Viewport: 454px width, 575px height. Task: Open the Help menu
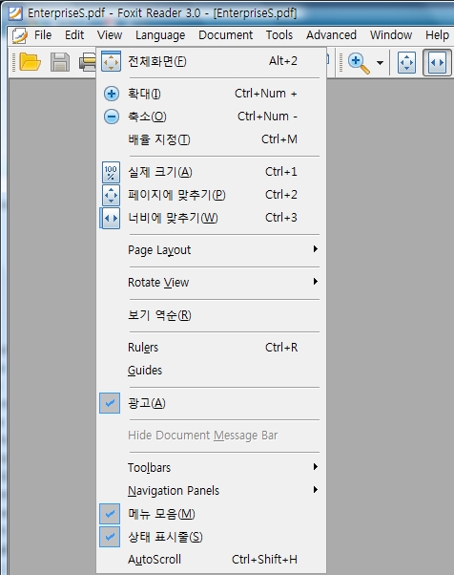[437, 35]
